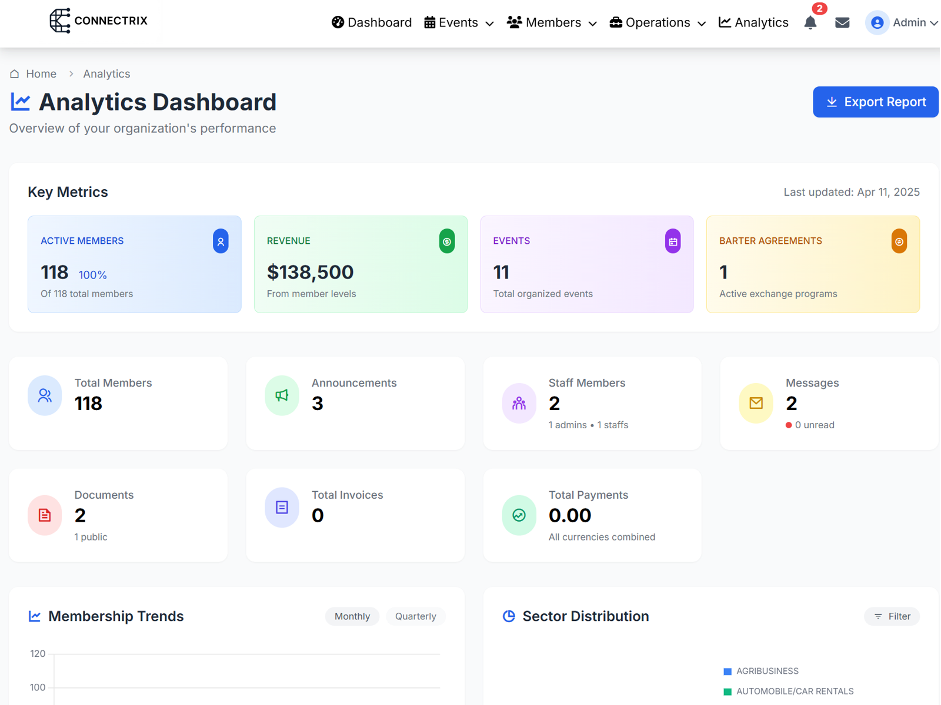Open the Active Members metric card
Viewport: 941px width, 705px height.
[135, 264]
